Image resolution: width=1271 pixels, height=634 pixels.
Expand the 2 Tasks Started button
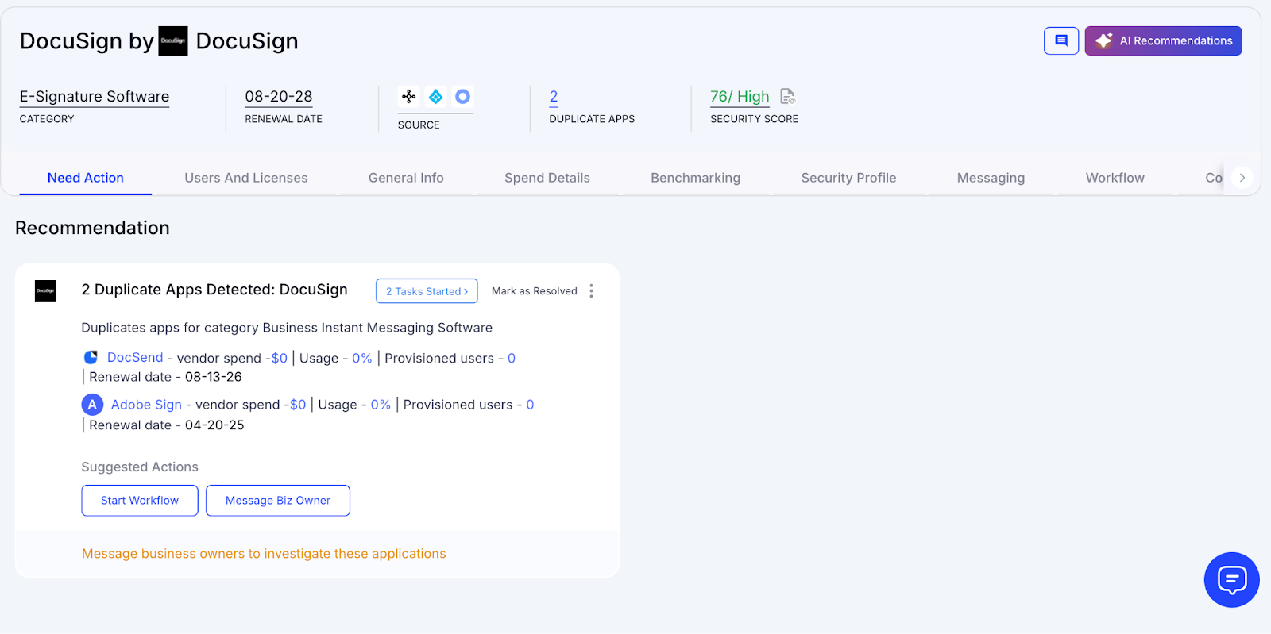coord(427,291)
